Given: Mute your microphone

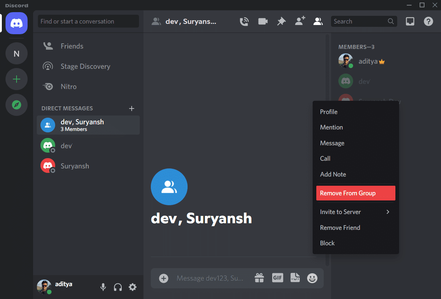Looking at the screenshot, I should click(x=103, y=287).
